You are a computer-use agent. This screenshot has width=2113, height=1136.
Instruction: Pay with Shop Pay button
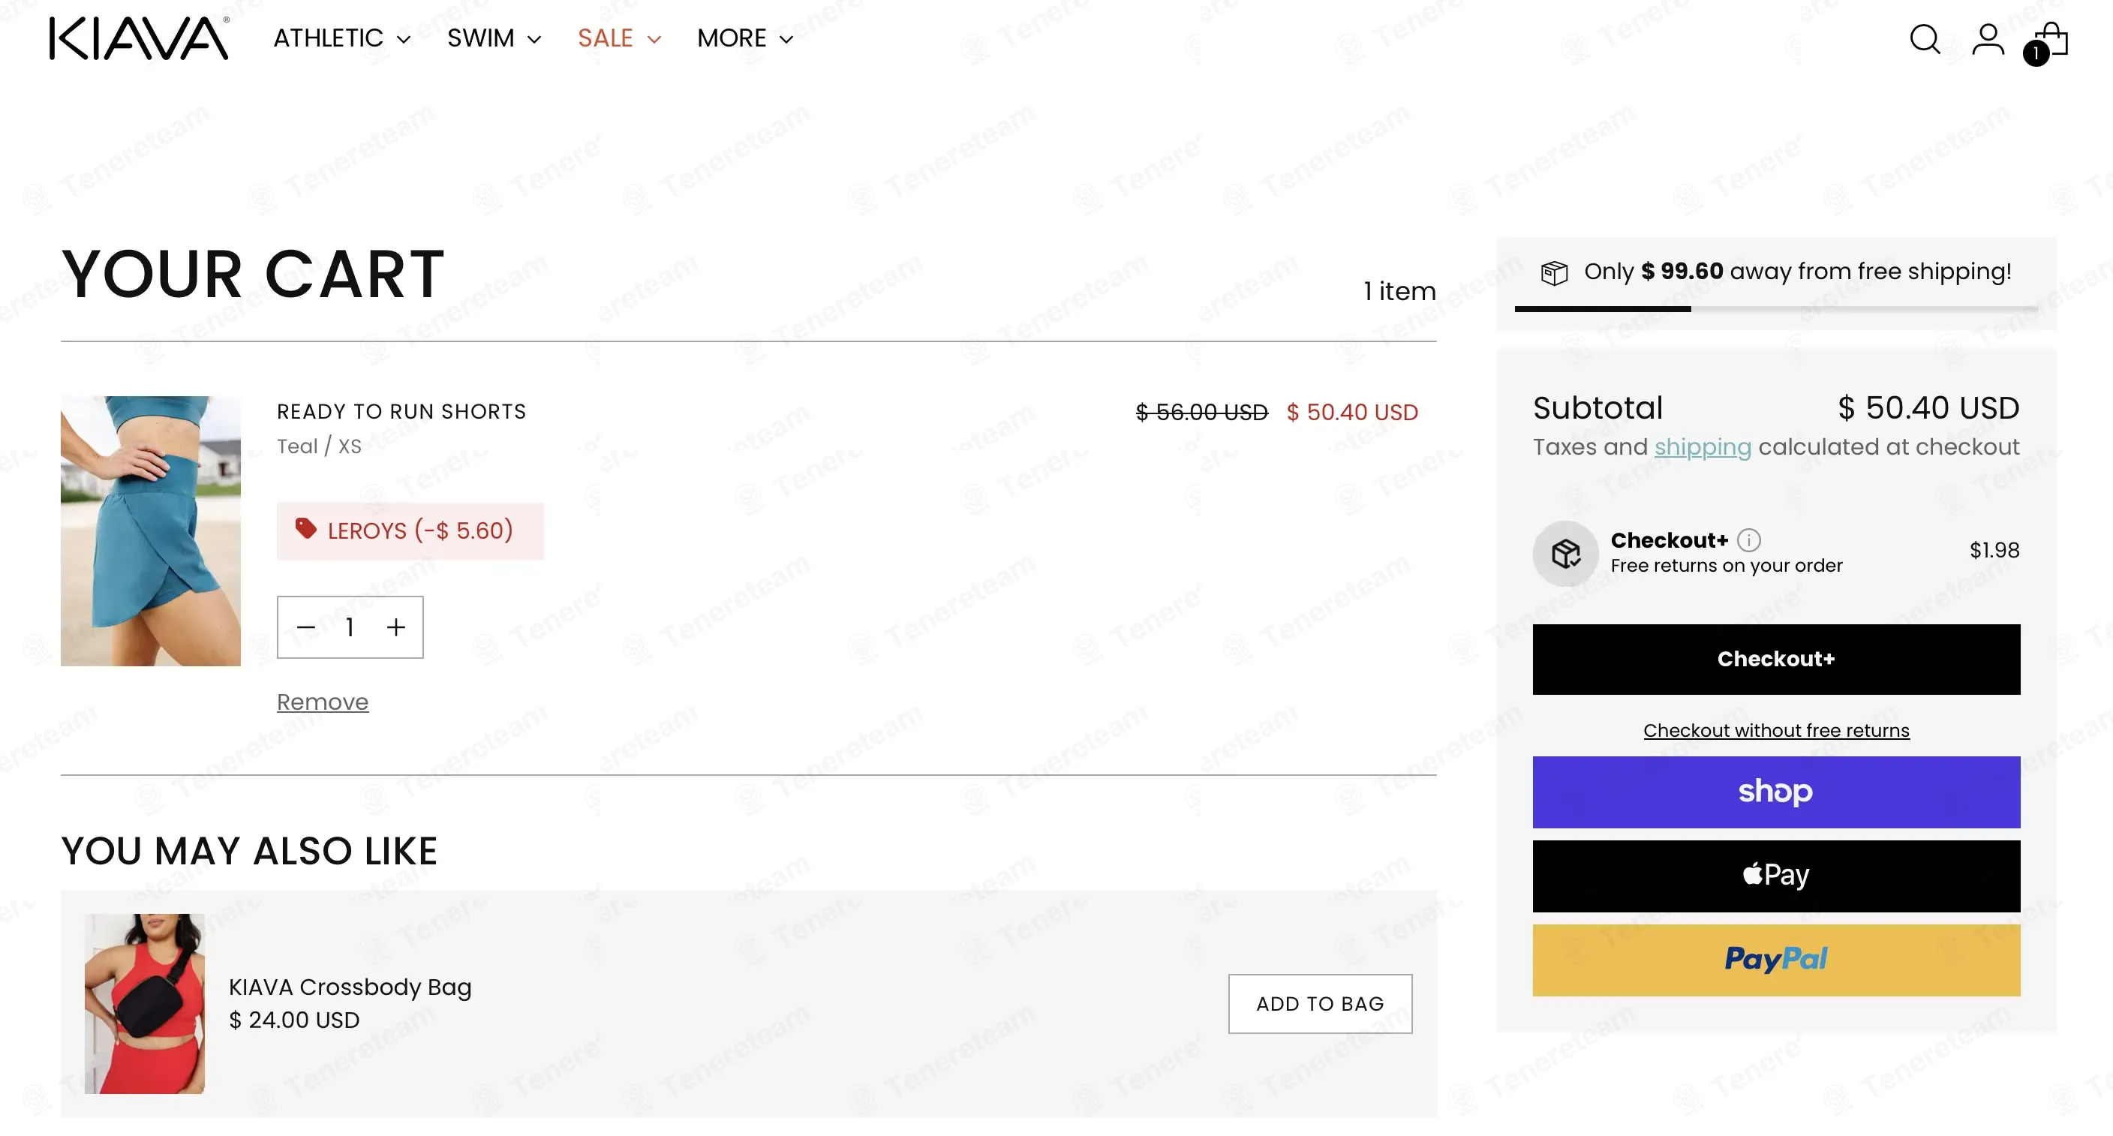[1776, 792]
